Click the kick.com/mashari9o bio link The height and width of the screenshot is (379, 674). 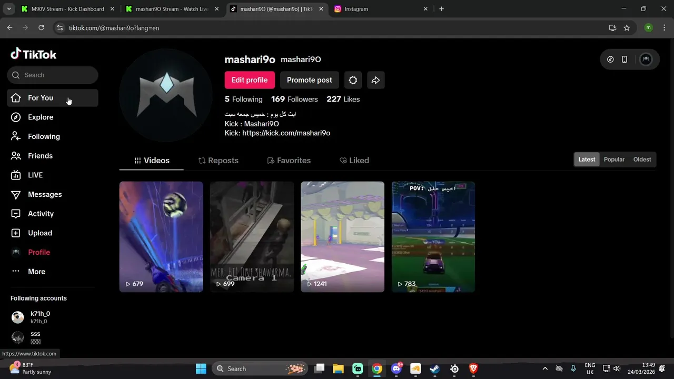[x=286, y=133]
